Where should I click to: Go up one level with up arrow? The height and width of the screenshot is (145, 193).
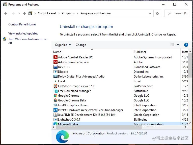pyautogui.click(x=24, y=13)
